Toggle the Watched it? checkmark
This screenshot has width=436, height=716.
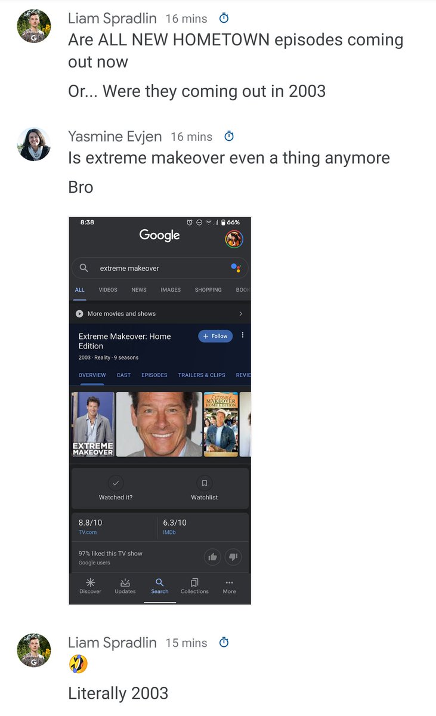116,483
